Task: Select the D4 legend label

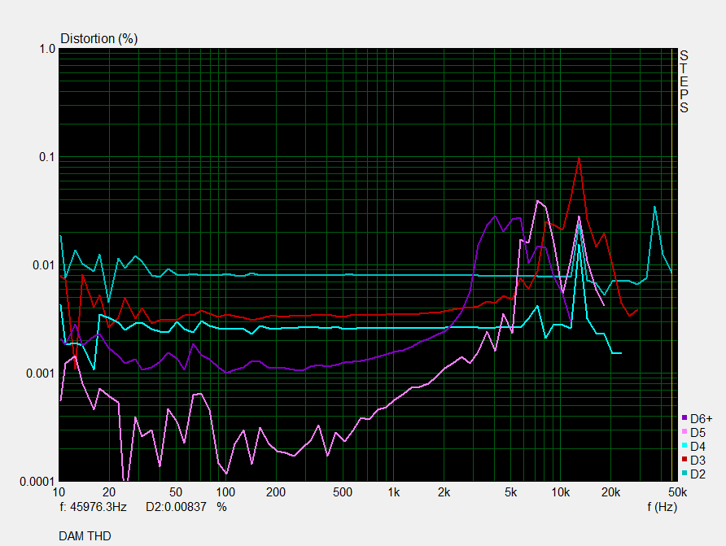Action: [x=698, y=447]
